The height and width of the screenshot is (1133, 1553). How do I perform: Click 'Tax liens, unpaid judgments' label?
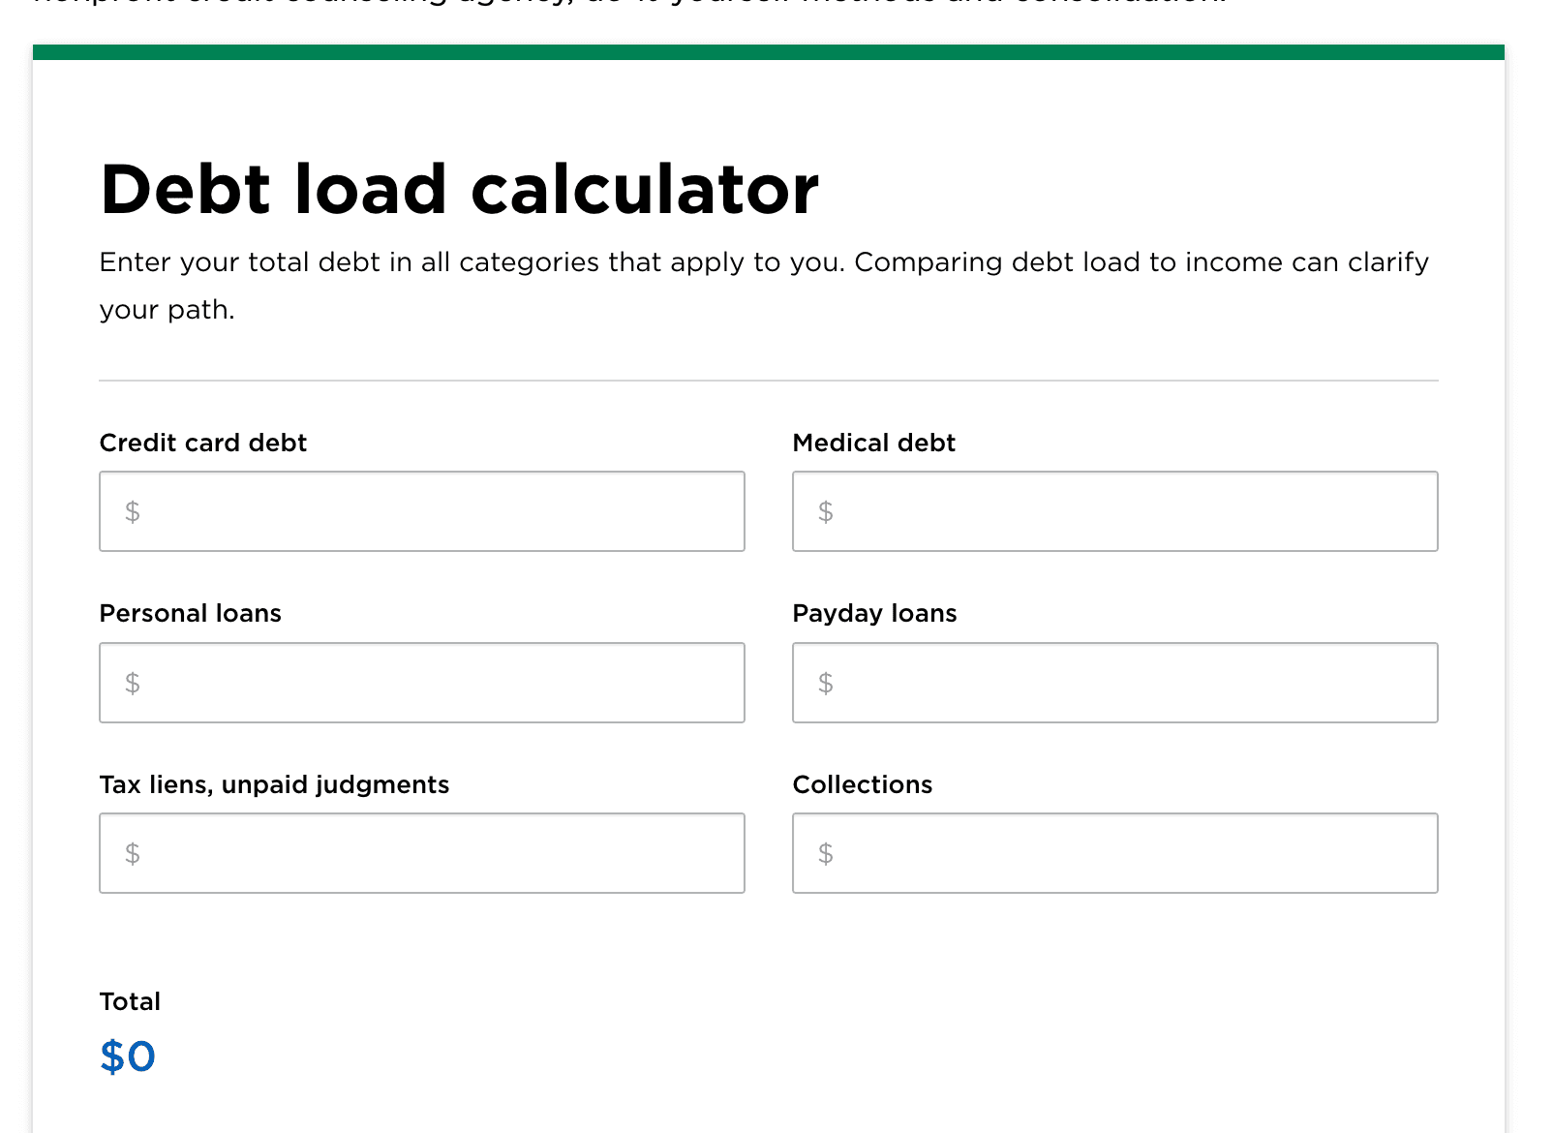click(274, 784)
